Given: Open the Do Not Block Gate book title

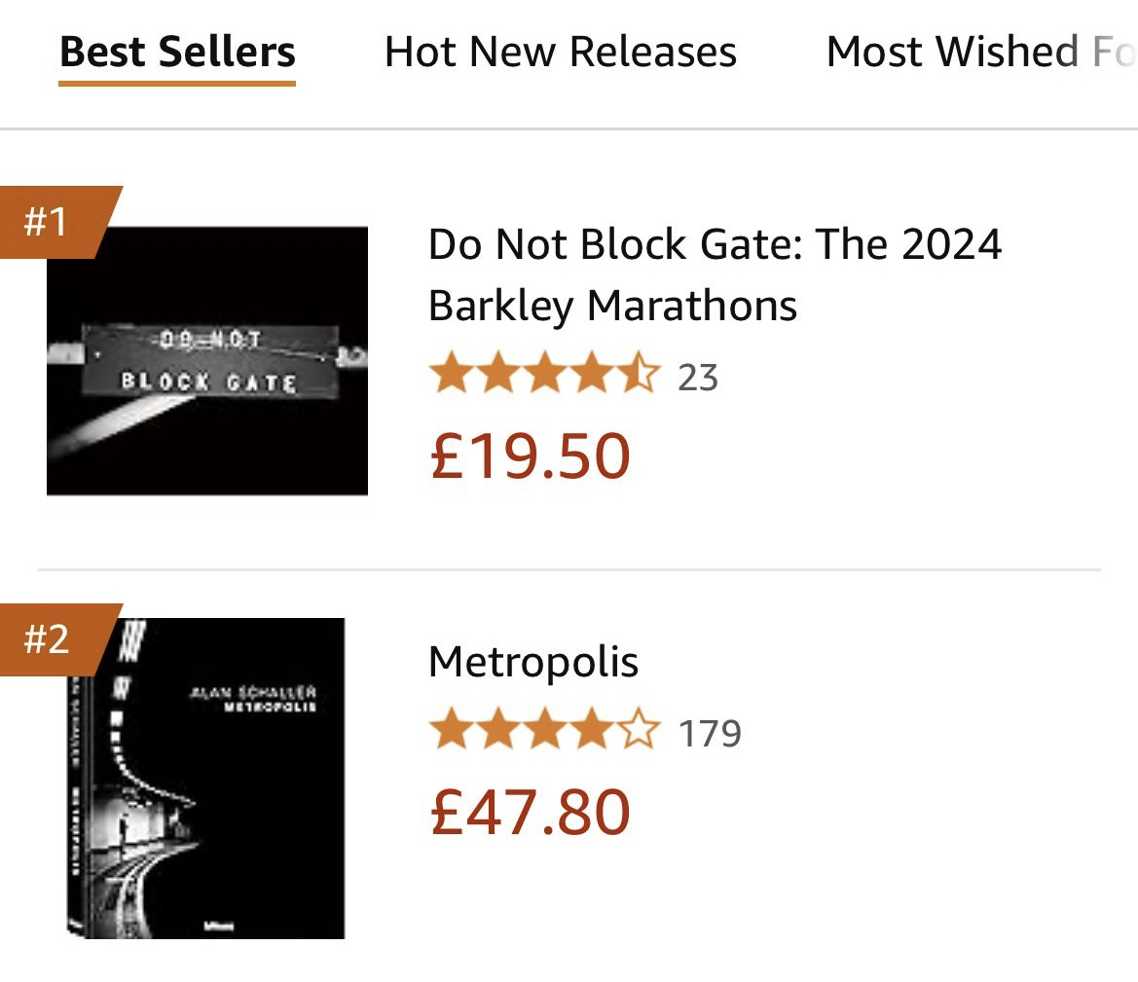Looking at the screenshot, I should [714, 273].
